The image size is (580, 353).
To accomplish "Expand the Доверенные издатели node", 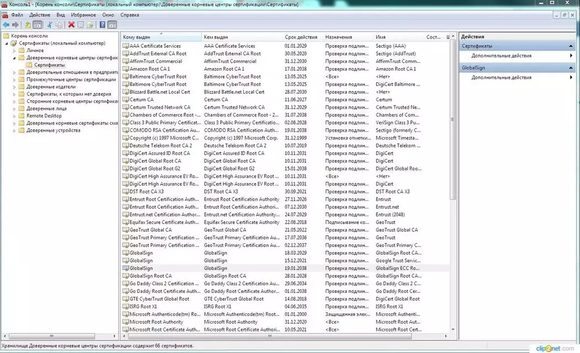I will coord(14,87).
